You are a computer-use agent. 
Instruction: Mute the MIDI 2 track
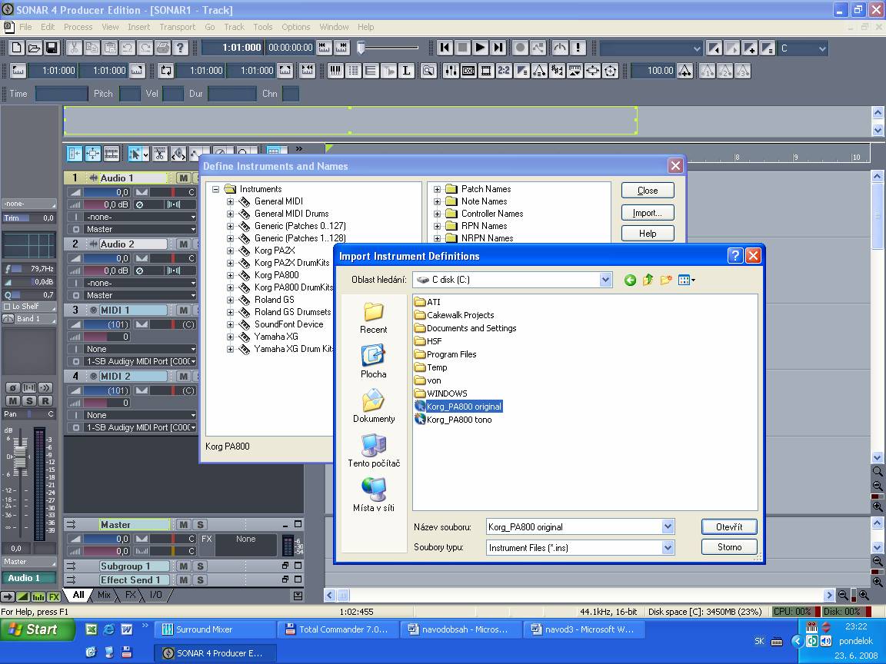(x=183, y=377)
